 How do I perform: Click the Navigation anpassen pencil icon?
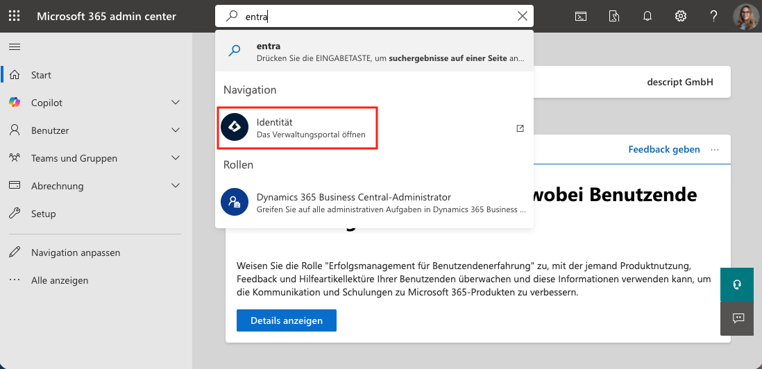point(15,252)
